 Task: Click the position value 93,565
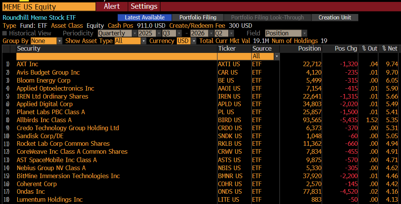pyautogui.click(x=311, y=120)
